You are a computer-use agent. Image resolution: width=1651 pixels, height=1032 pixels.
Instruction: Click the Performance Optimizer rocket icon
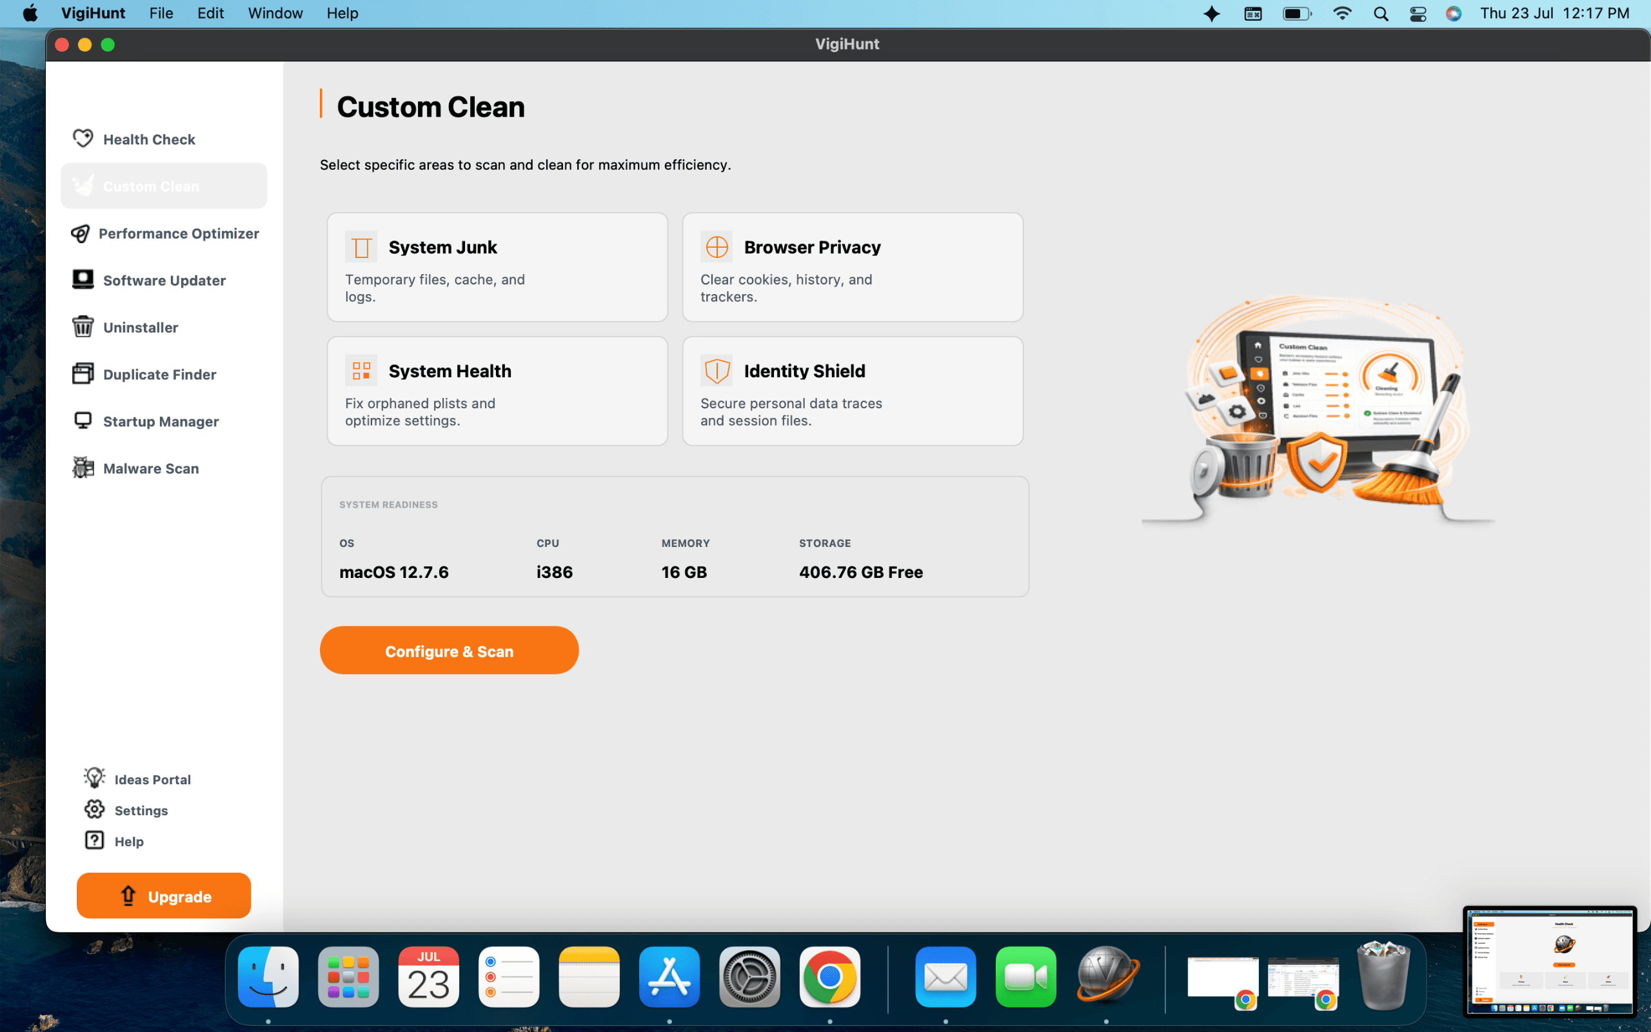(81, 233)
